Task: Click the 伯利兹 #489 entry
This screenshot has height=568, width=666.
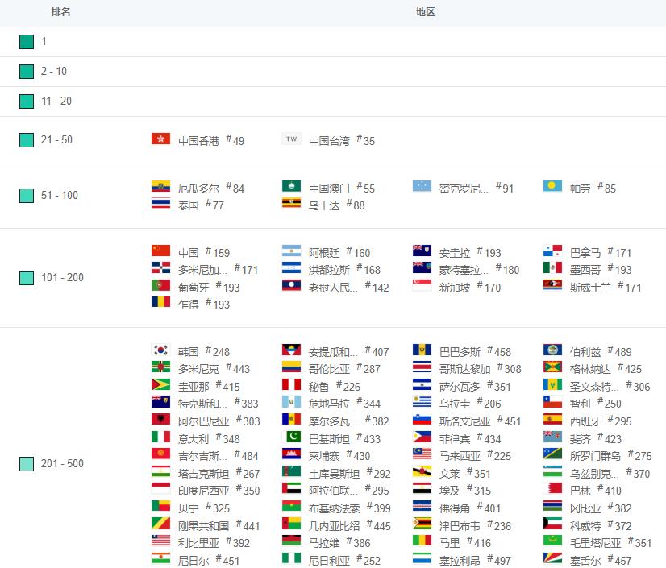Action: coord(588,350)
